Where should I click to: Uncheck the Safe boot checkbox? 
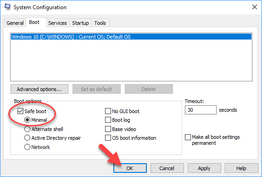tap(20, 111)
